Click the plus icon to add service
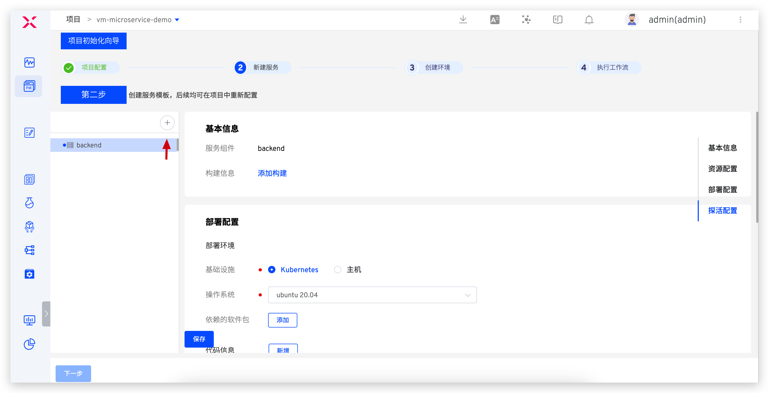 point(167,123)
